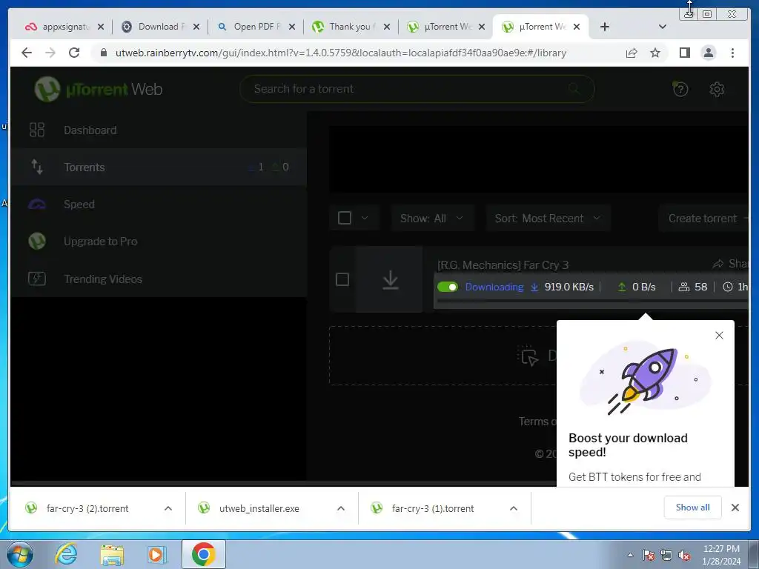This screenshot has height=569, width=759.
Task: Click the taskbar volume icon
Action: [x=684, y=555]
